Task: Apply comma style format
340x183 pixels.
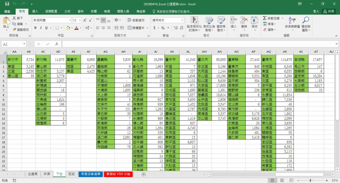Action: pyautogui.click(x=168, y=28)
